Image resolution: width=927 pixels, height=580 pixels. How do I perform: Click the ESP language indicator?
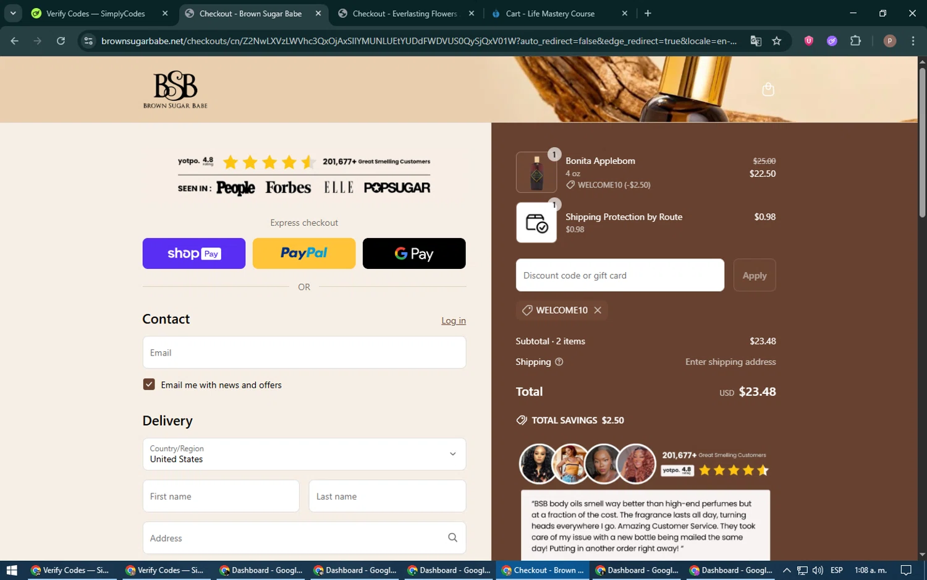tap(837, 570)
